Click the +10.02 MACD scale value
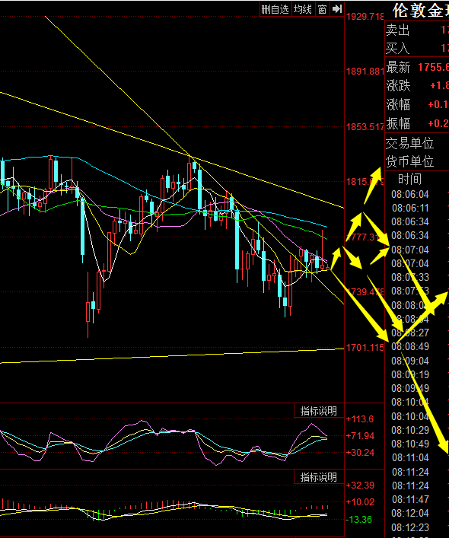Viewport: 449px width, 538px height. [x=361, y=502]
